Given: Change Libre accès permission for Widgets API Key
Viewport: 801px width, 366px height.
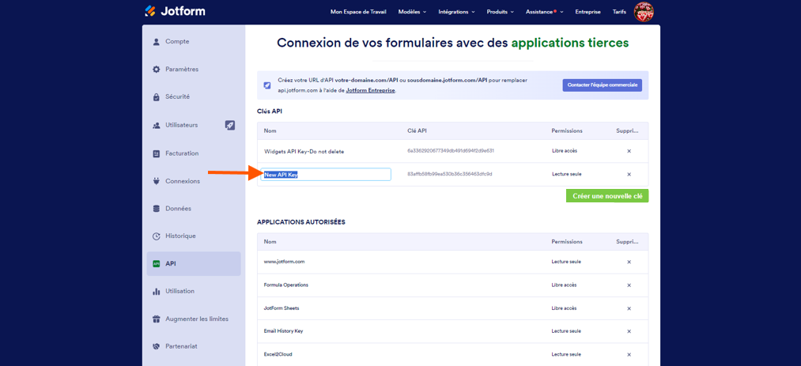Looking at the screenshot, I should click(565, 151).
